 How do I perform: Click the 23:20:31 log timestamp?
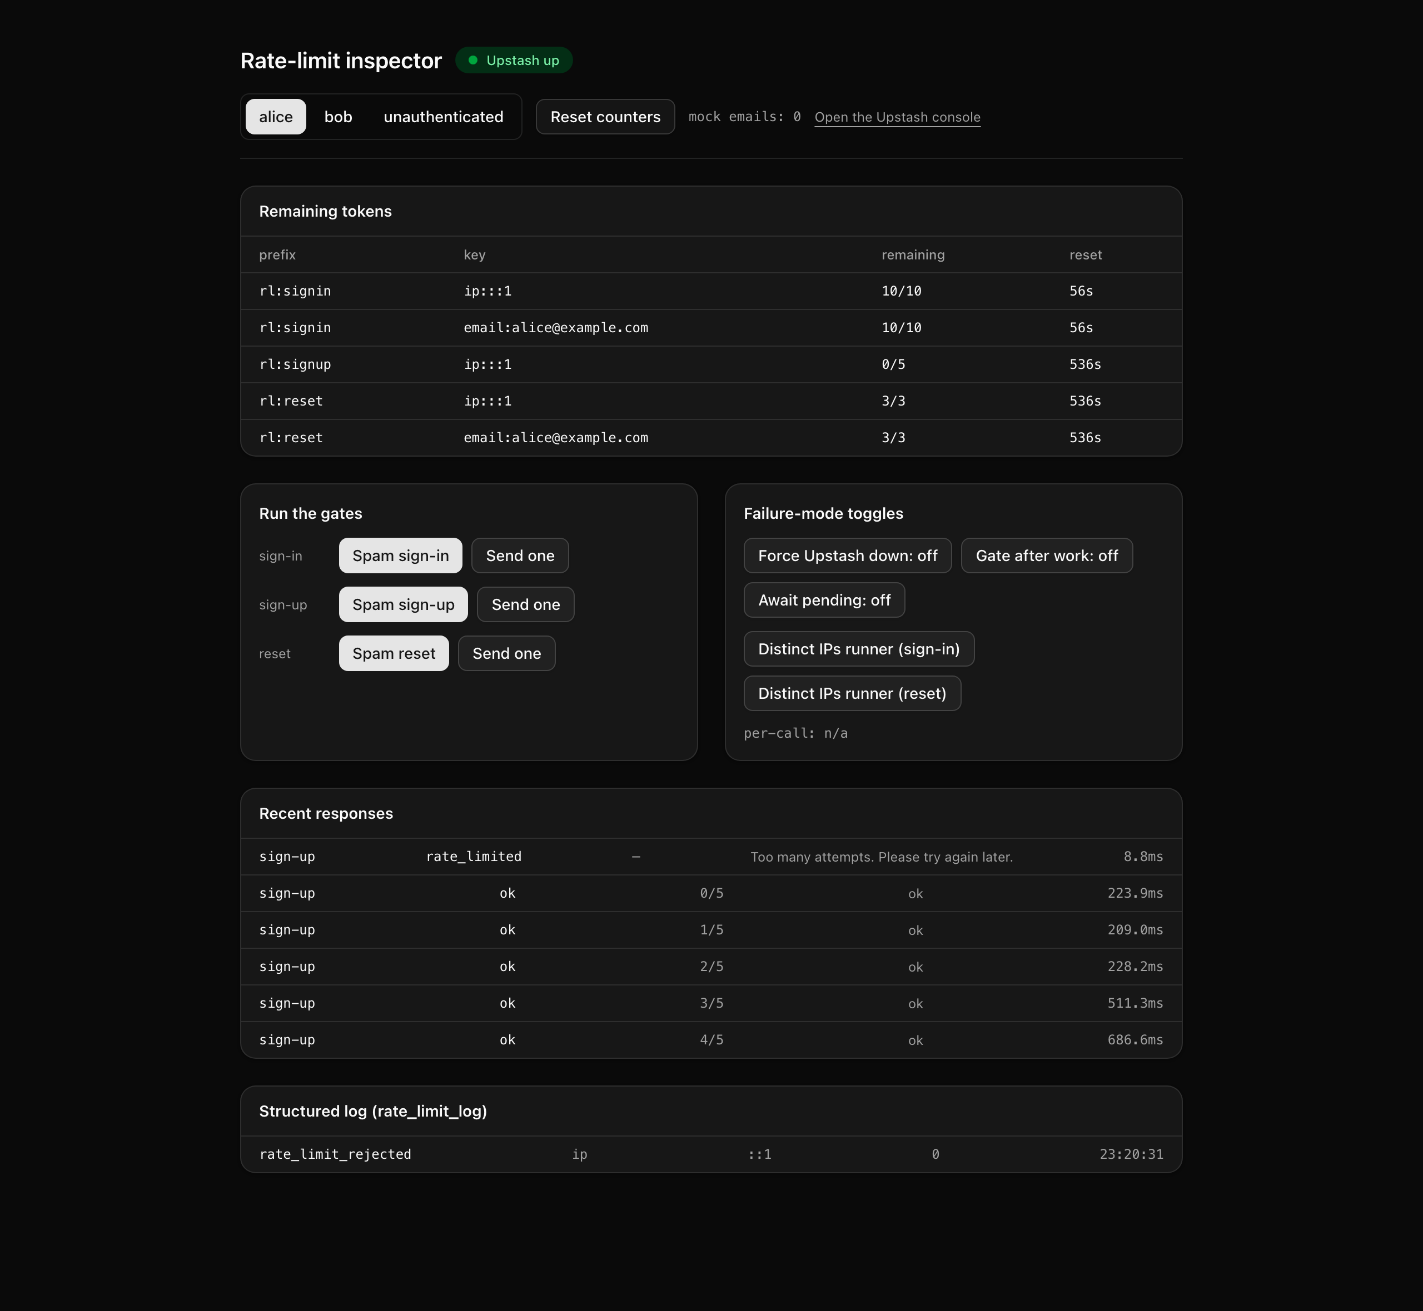coord(1131,1154)
